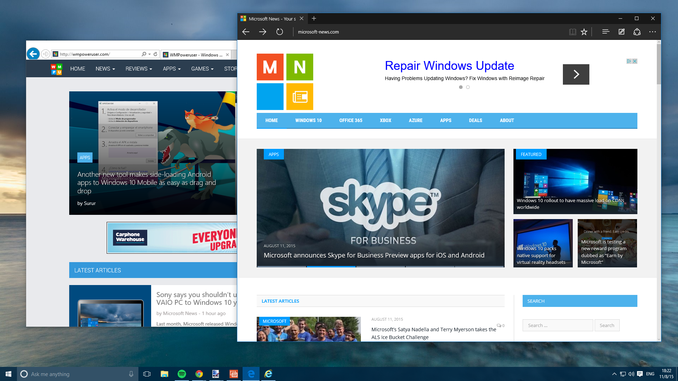Toggle Reading view icon in Edge
This screenshot has width=678, height=381.
pos(572,32)
